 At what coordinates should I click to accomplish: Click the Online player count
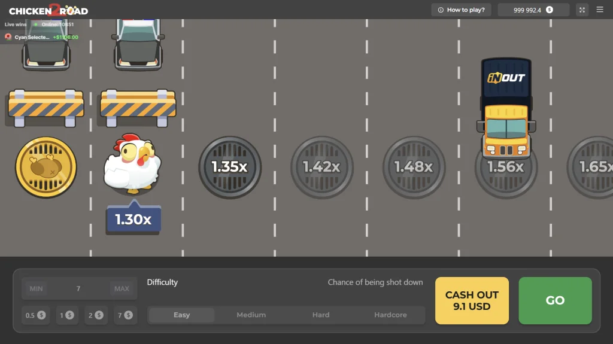click(57, 25)
